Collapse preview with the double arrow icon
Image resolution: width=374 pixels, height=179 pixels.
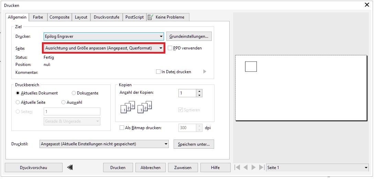70,168
